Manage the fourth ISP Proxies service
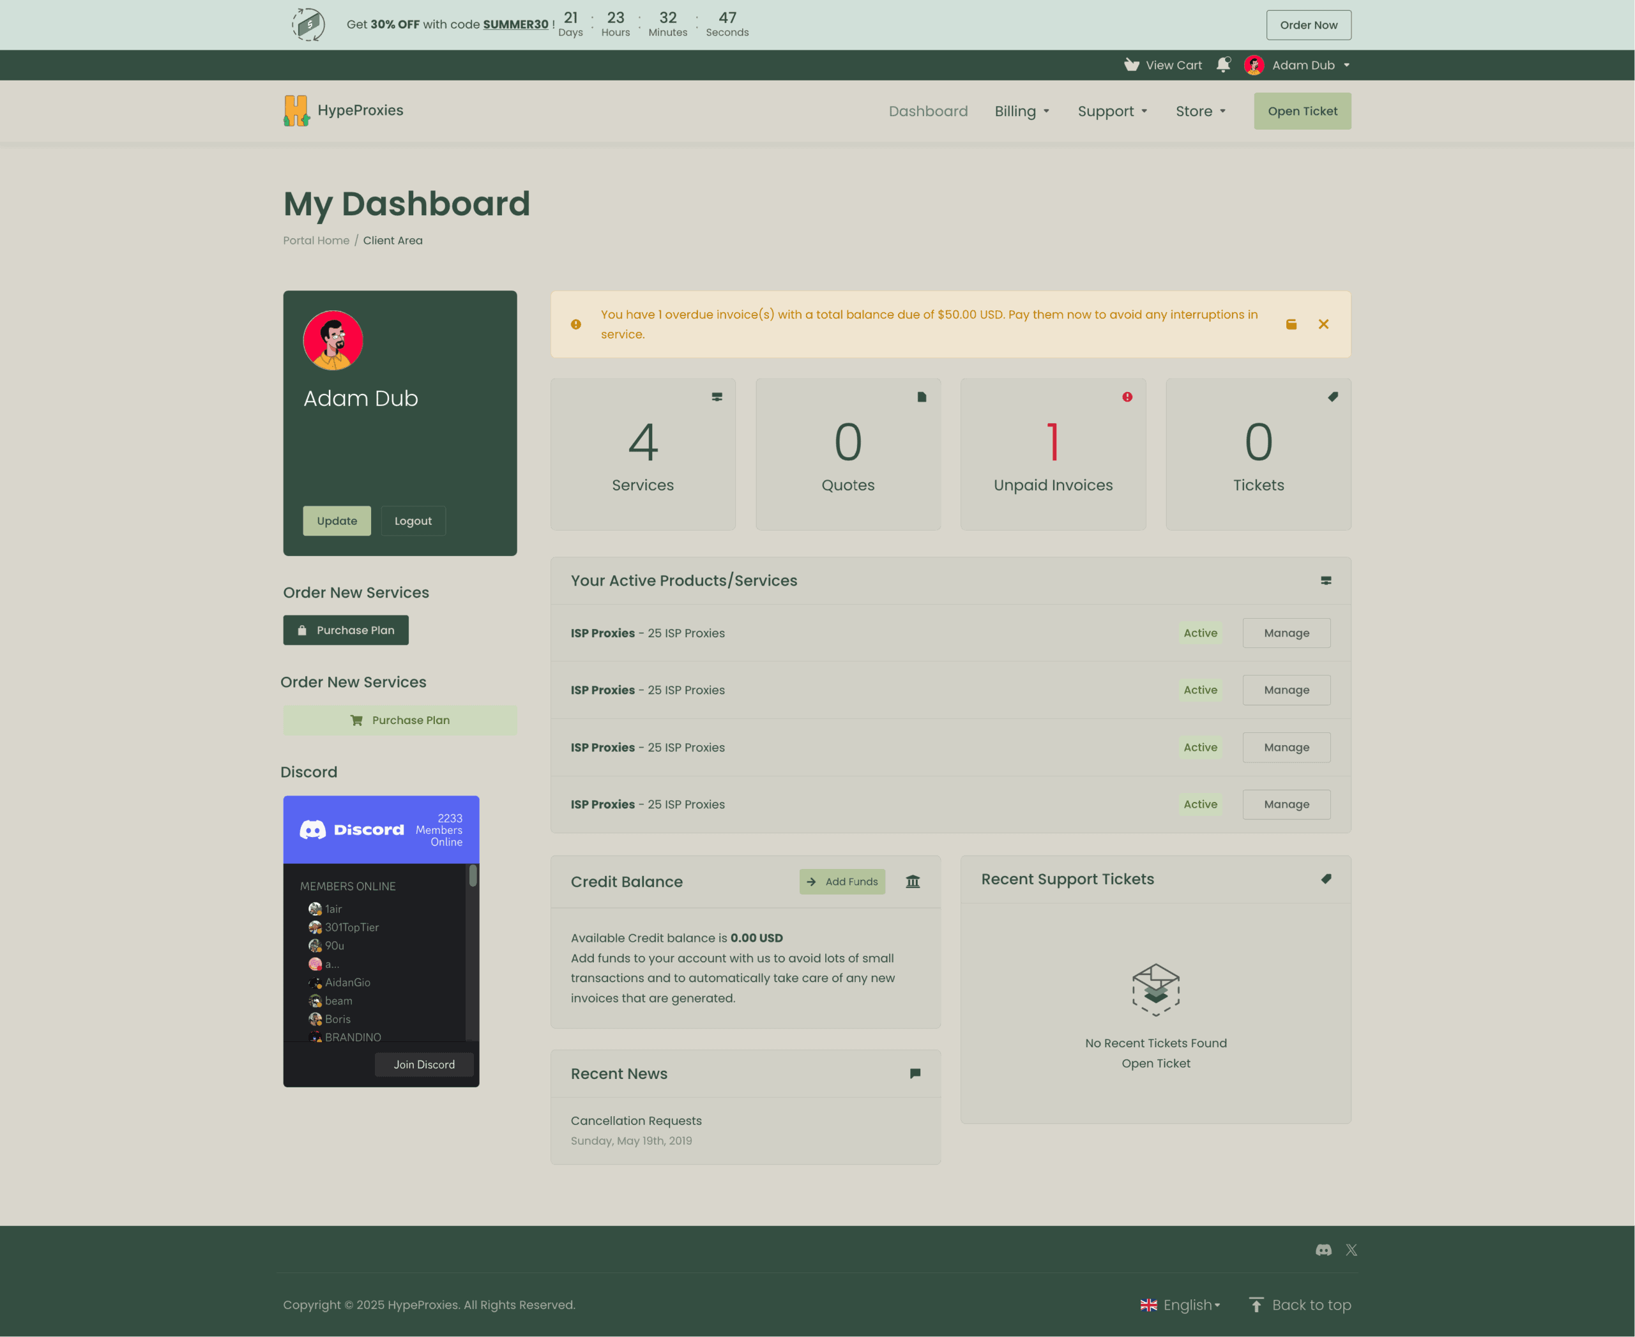This screenshot has height=1337, width=1635. point(1286,804)
